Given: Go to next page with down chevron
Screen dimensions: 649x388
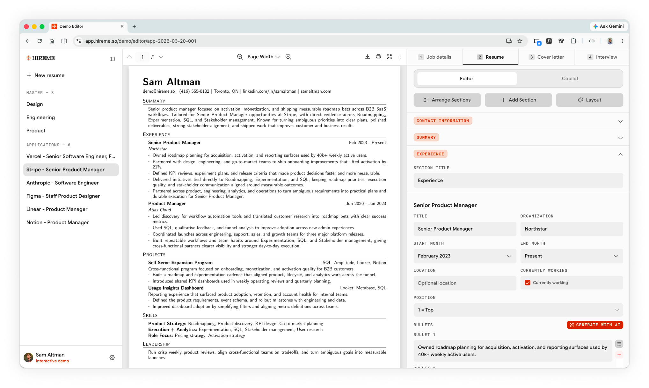Looking at the screenshot, I should (x=161, y=57).
